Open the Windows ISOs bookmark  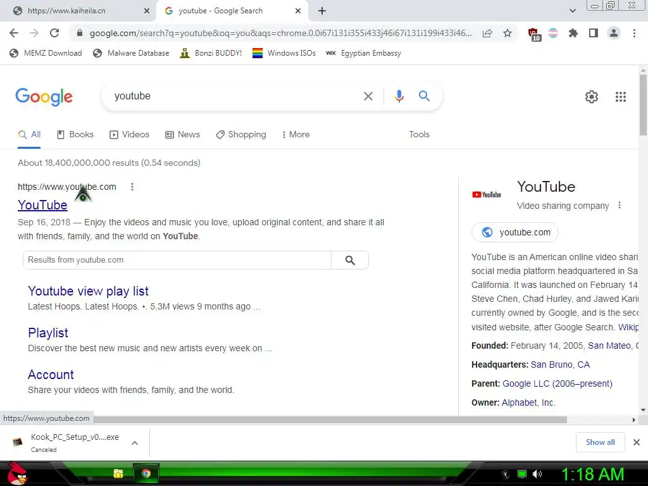(284, 53)
